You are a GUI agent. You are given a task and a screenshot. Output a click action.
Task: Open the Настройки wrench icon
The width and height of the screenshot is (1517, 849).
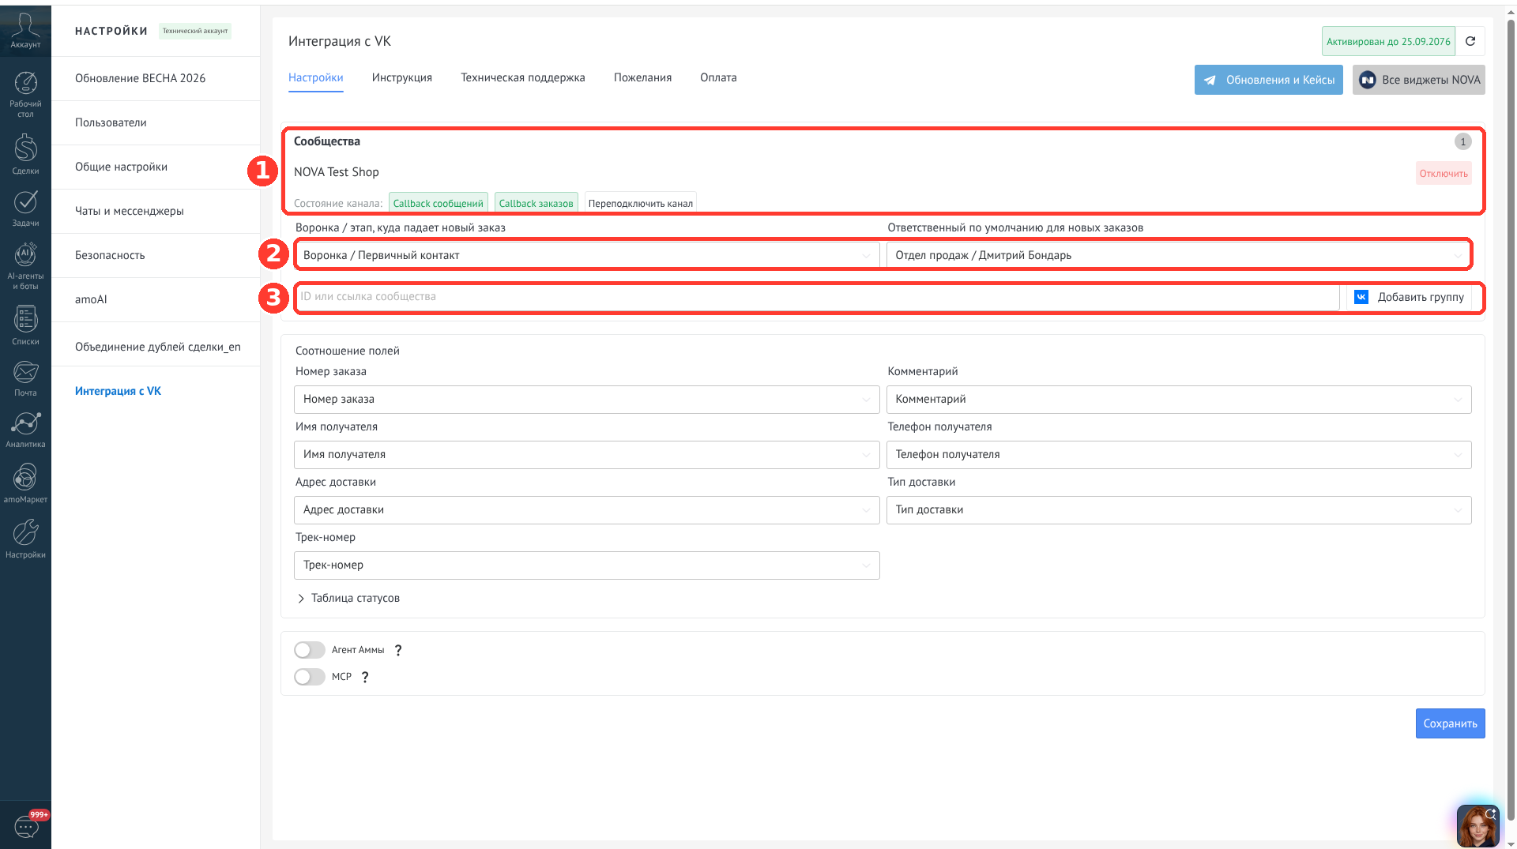(x=25, y=539)
